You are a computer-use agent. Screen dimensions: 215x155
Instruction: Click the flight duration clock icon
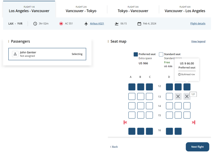(x=35, y=24)
